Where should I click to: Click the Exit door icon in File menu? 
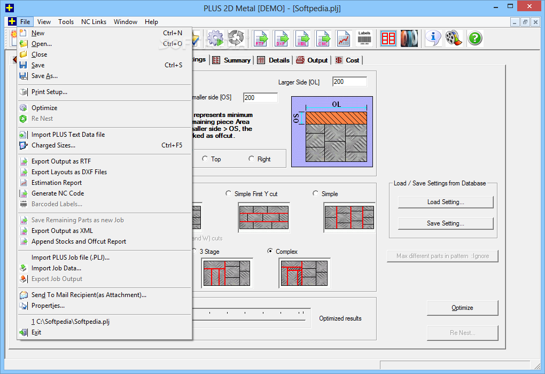(24, 332)
